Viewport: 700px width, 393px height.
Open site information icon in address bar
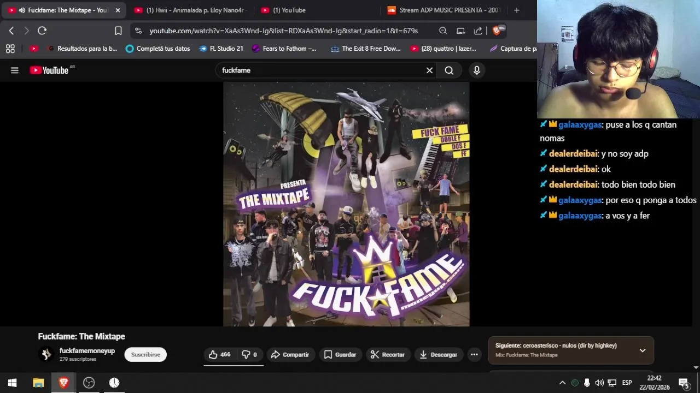[138, 31]
